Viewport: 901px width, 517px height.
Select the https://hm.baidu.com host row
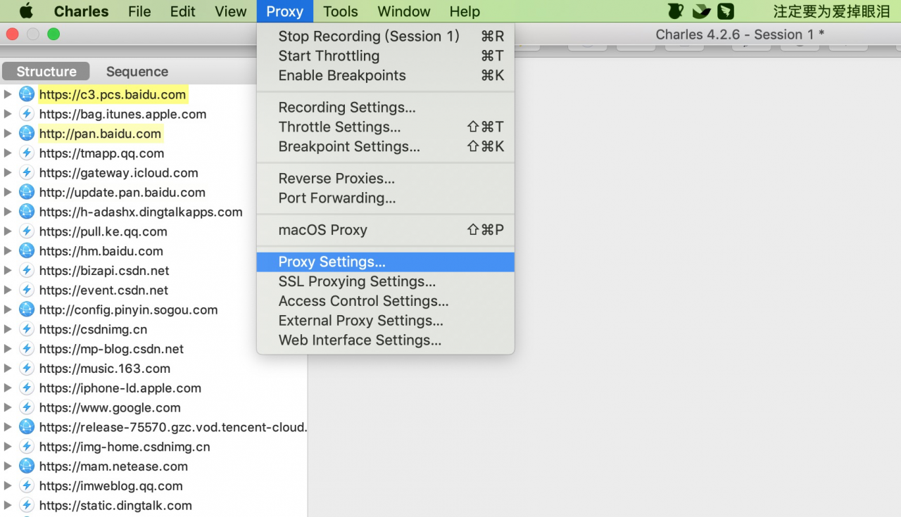(153, 251)
